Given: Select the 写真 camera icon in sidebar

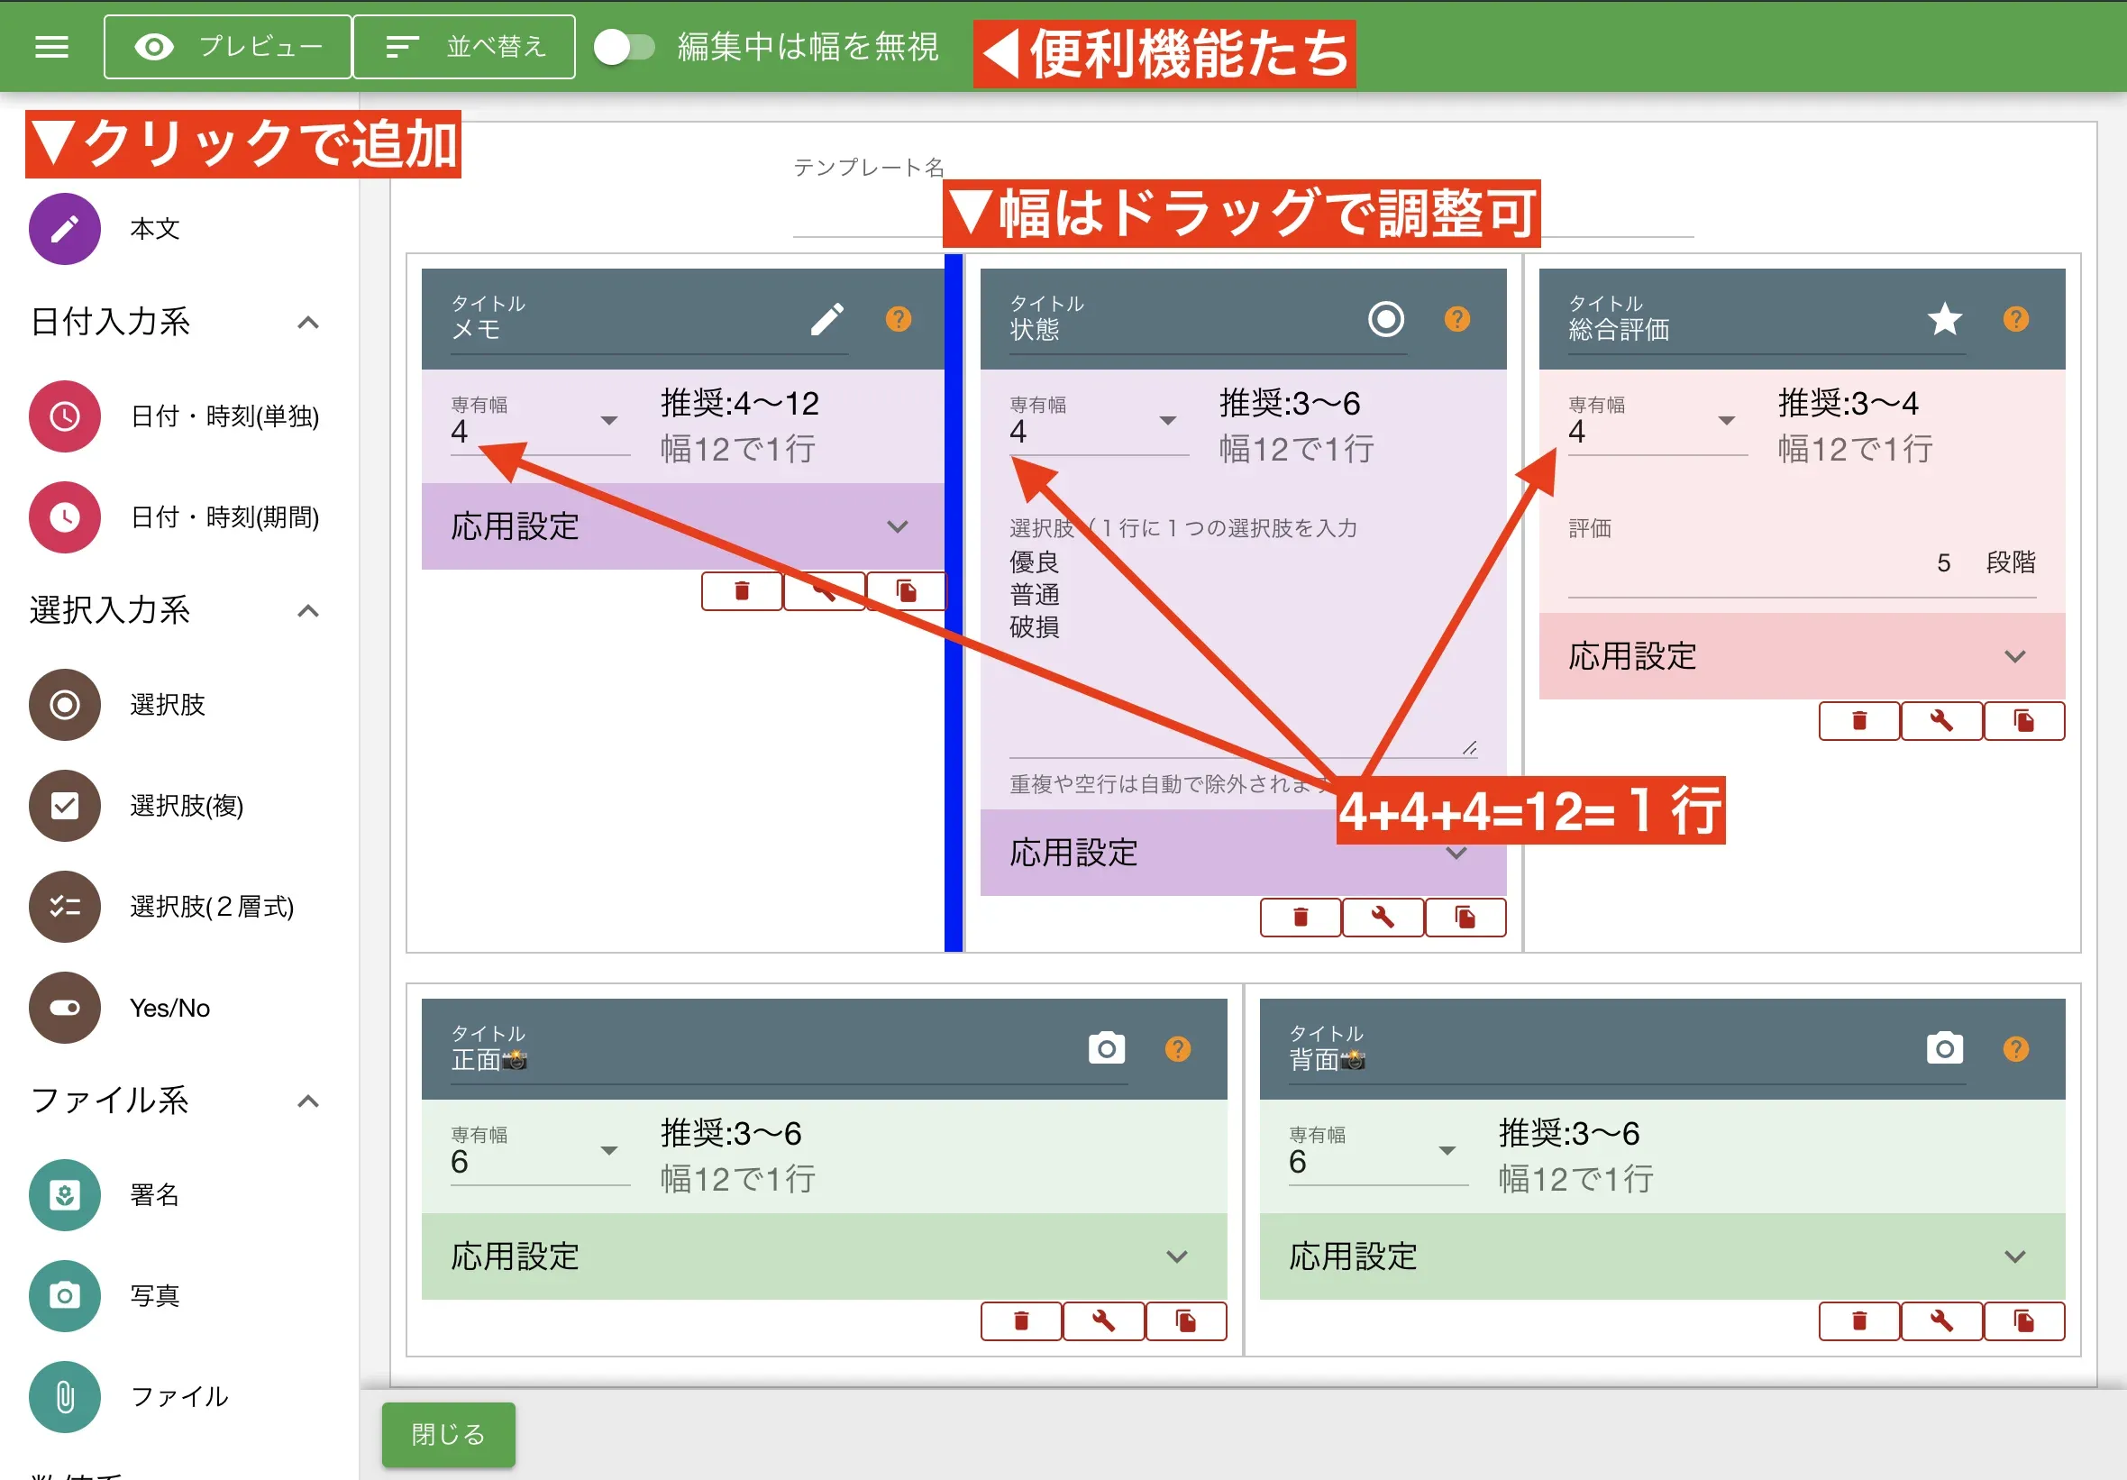Looking at the screenshot, I should 64,1295.
